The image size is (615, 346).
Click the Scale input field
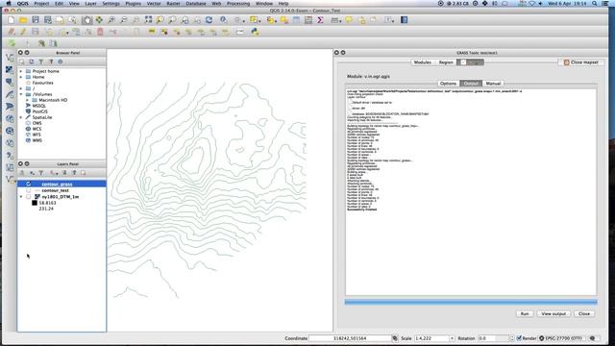[x=431, y=338]
